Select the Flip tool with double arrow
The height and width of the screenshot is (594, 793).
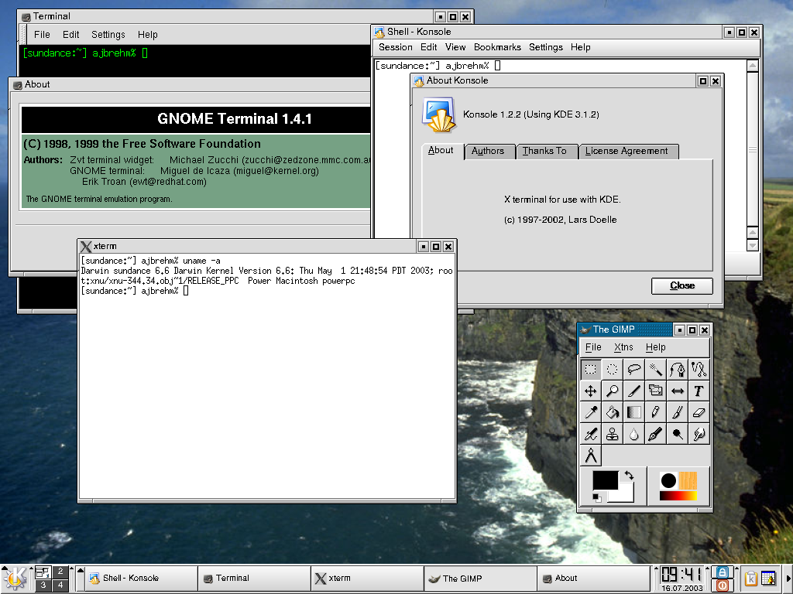[678, 391]
